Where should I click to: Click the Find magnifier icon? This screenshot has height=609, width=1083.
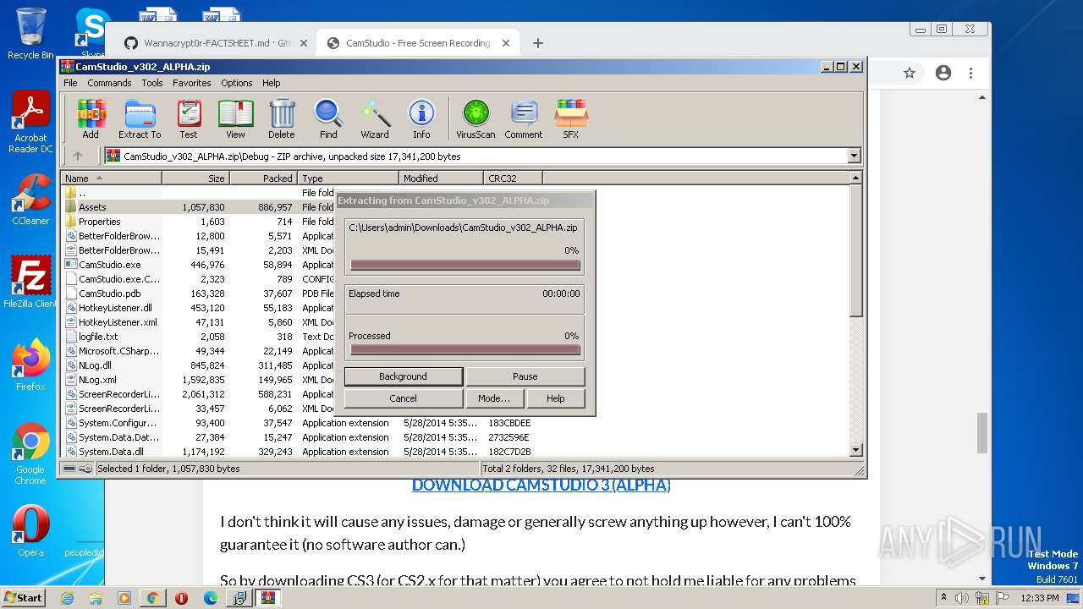click(328, 118)
